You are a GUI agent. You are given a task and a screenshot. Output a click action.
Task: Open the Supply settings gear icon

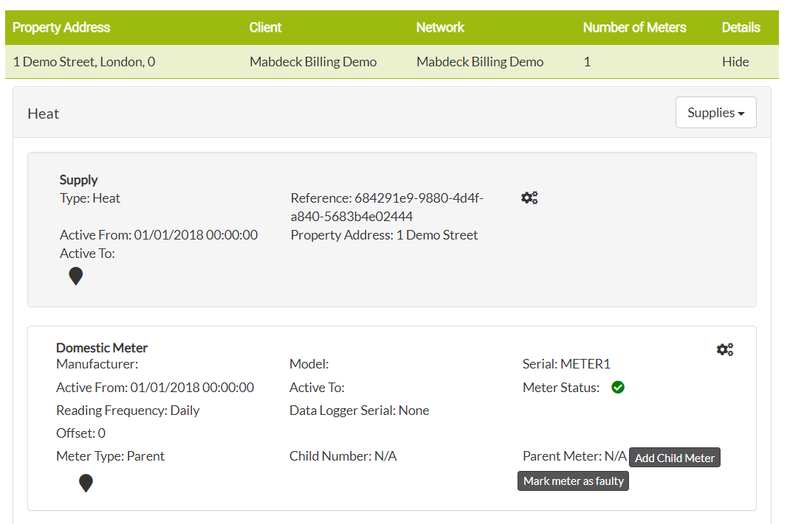click(x=529, y=197)
